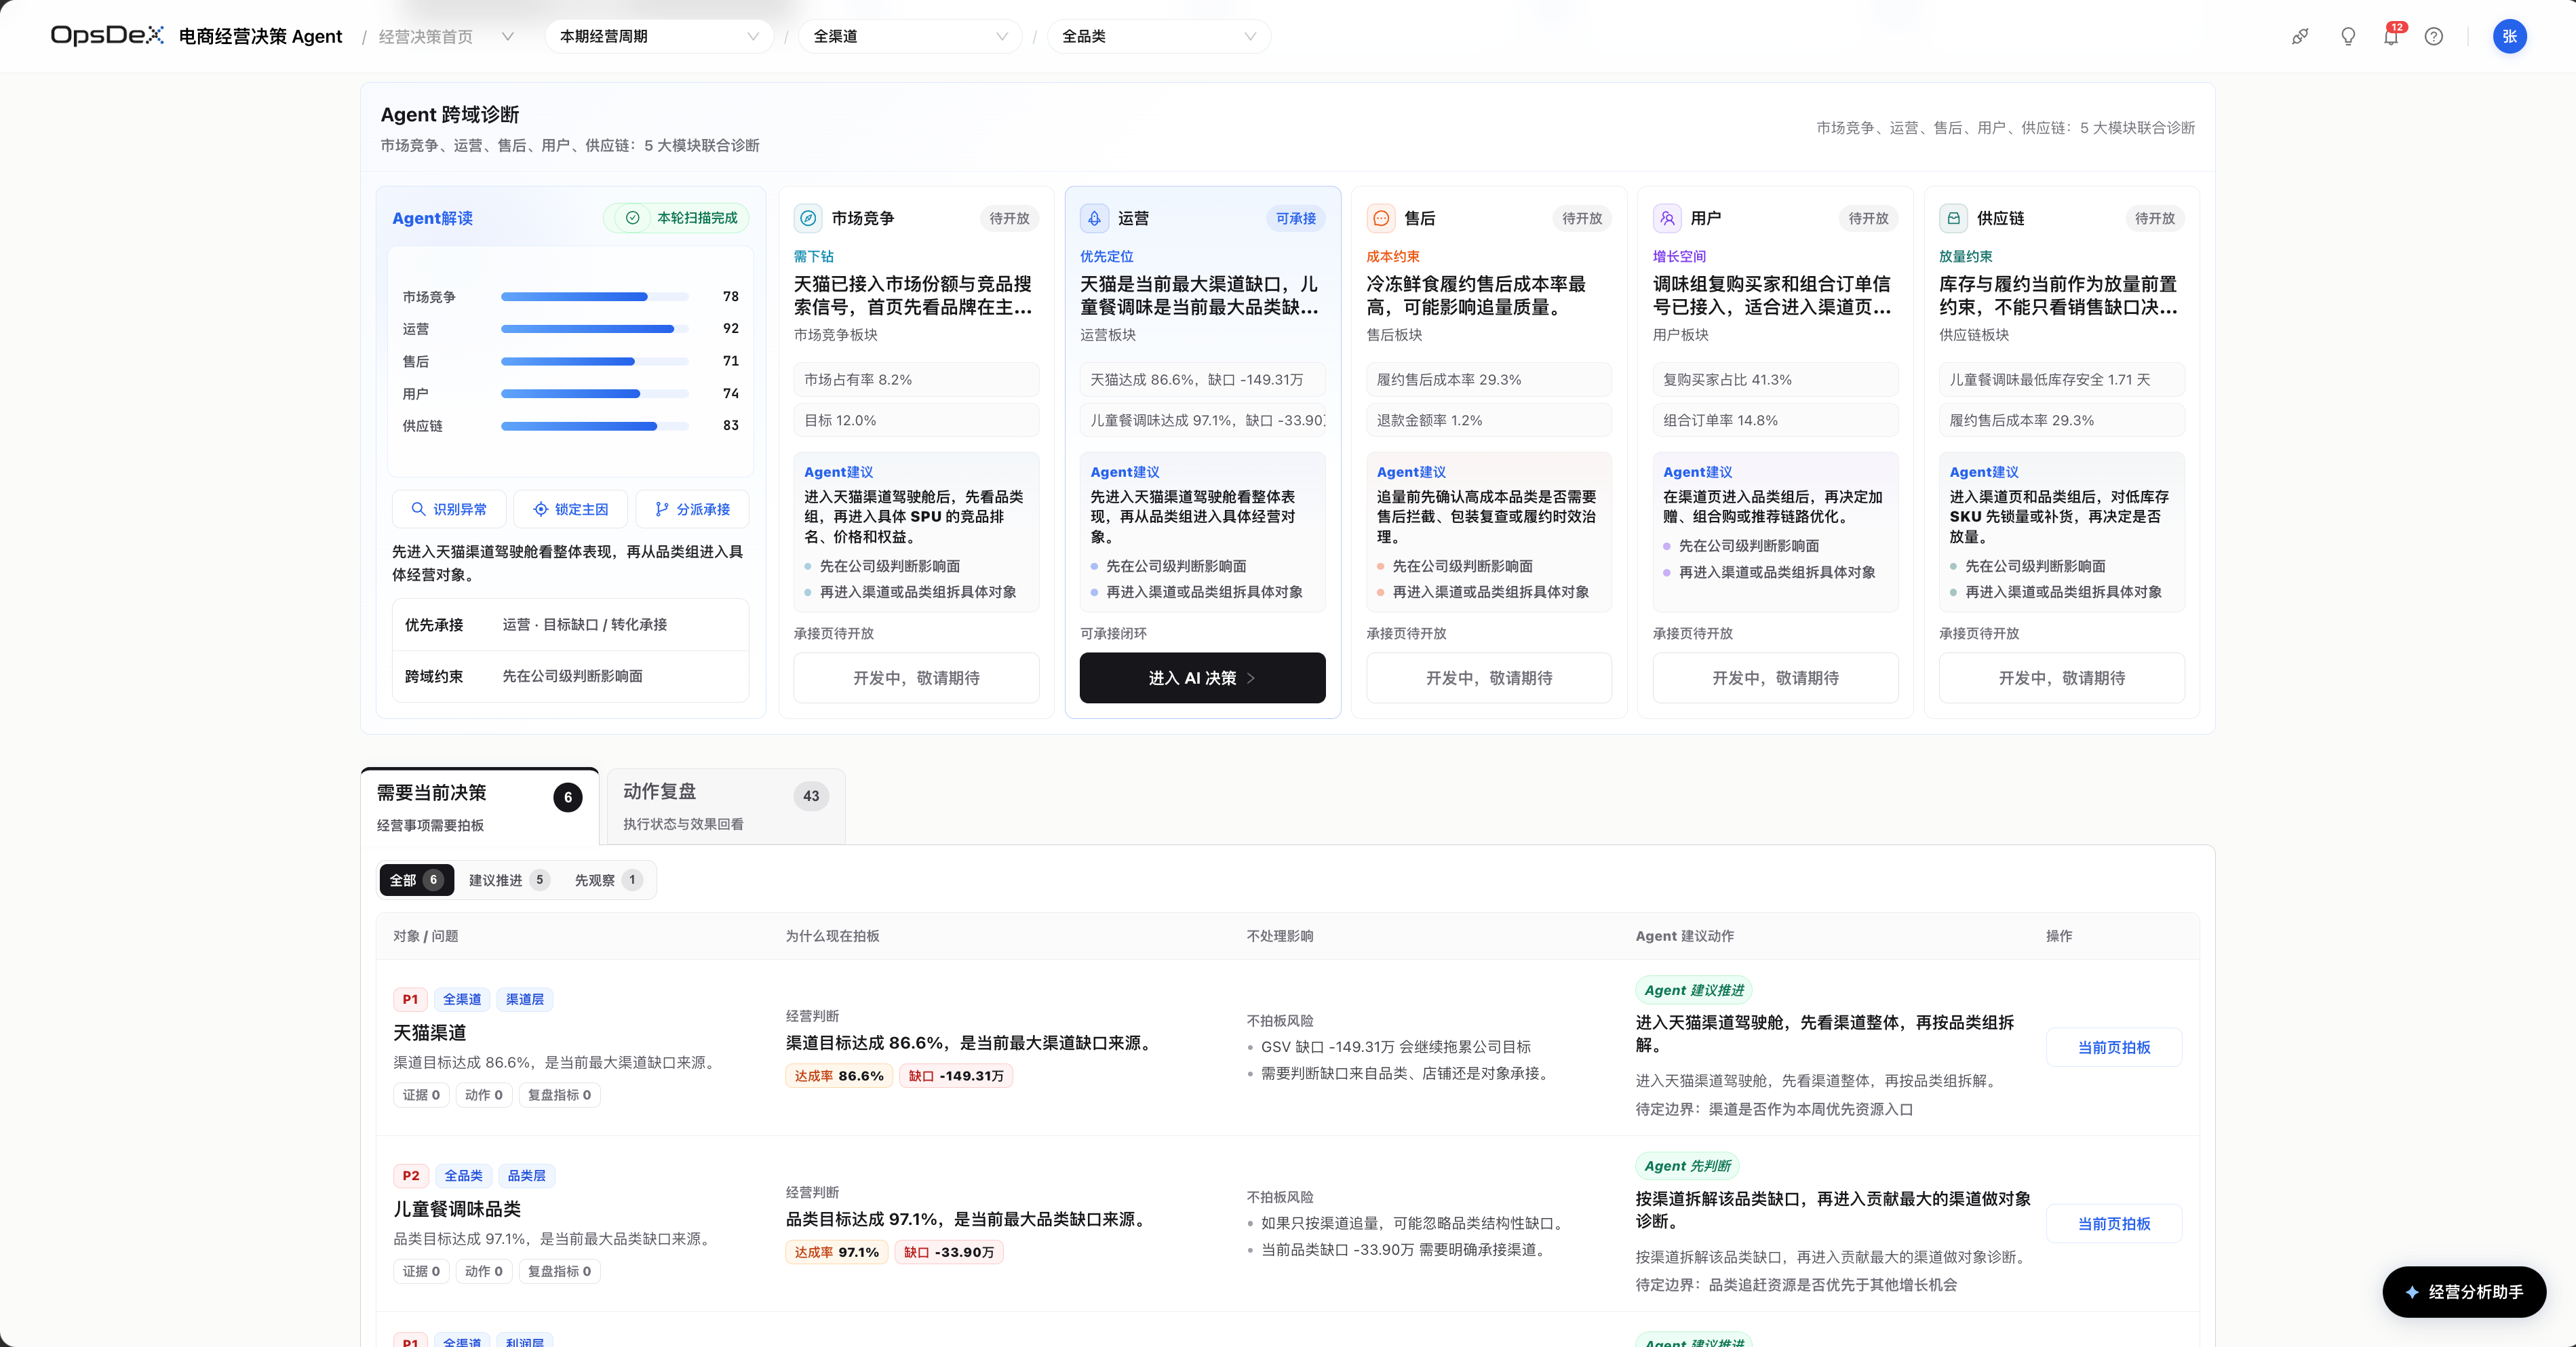Click 证据 0 chip under 儿童餐调味品类
Viewport: 2576px width, 1347px height.
point(421,1271)
